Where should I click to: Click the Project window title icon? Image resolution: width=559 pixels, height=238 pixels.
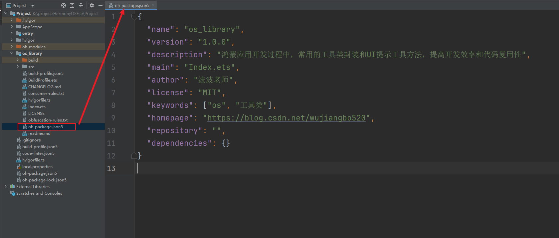pos(9,5)
